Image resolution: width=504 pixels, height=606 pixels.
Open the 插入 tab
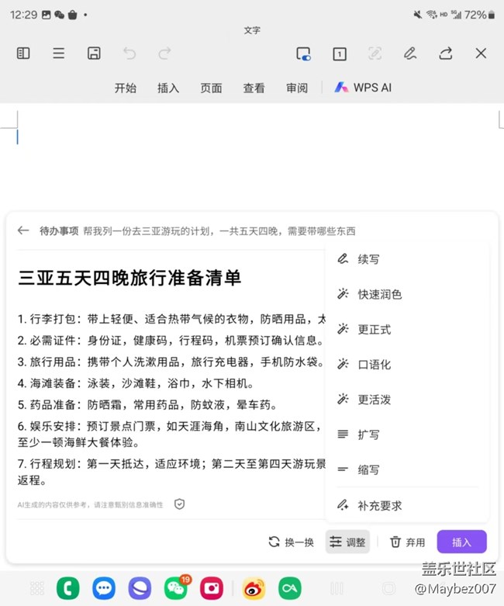168,88
